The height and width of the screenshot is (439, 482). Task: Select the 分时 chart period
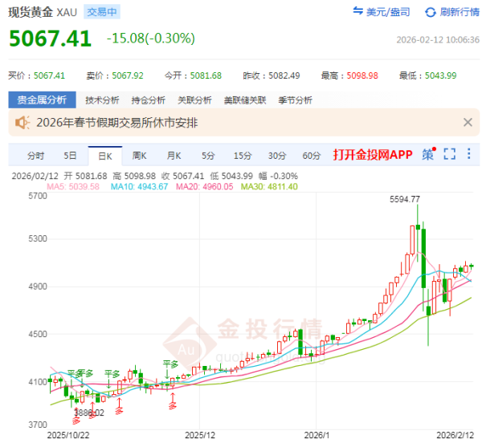[x=35, y=156]
